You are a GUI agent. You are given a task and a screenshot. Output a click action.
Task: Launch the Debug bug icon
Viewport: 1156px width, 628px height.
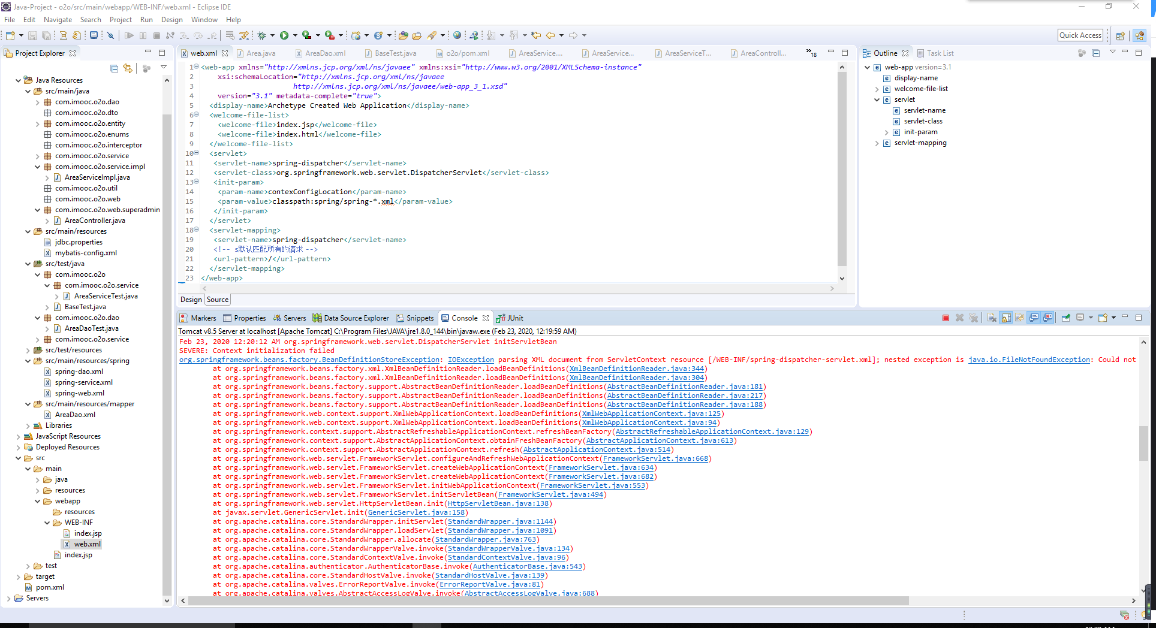click(261, 35)
